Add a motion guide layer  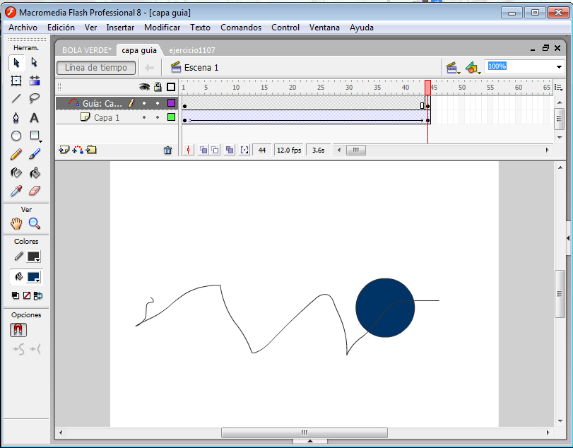(78, 150)
